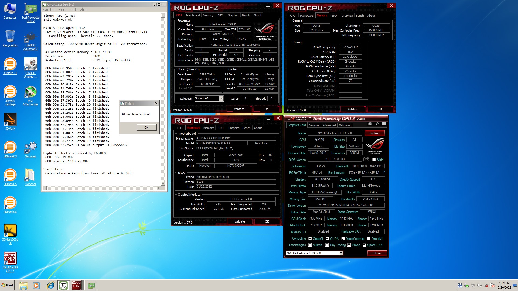Launch the 3DMark desktop shortcut
518x291 pixels.
pos(10,122)
